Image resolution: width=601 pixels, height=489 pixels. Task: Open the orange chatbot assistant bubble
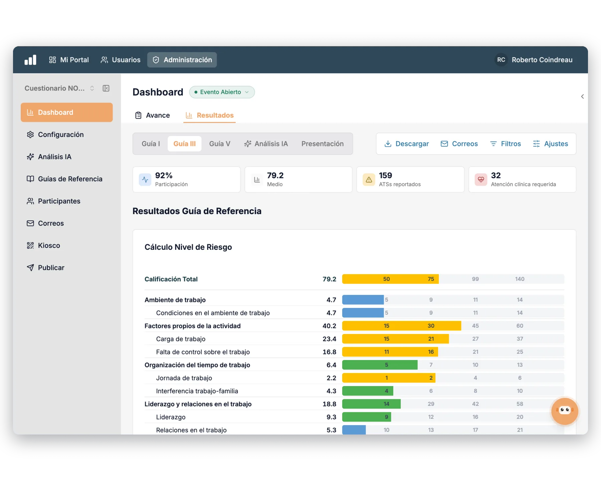[565, 411]
